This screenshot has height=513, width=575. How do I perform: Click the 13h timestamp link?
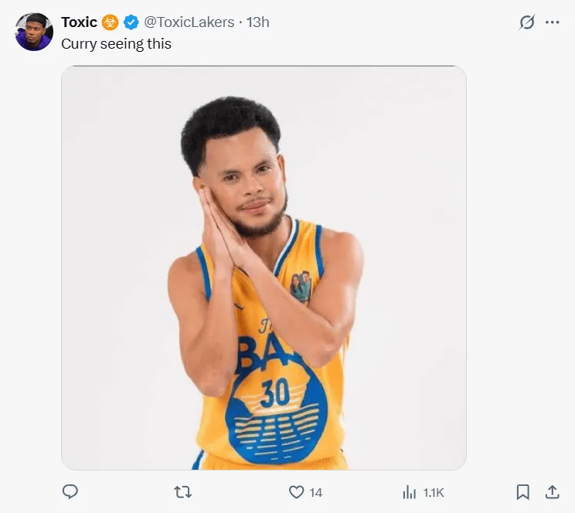click(258, 22)
